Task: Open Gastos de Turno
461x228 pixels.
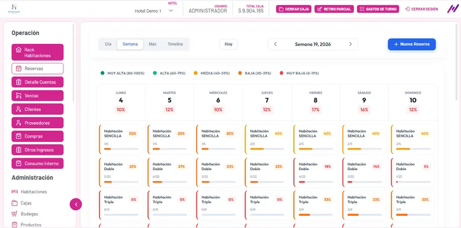Action: pos(378,9)
